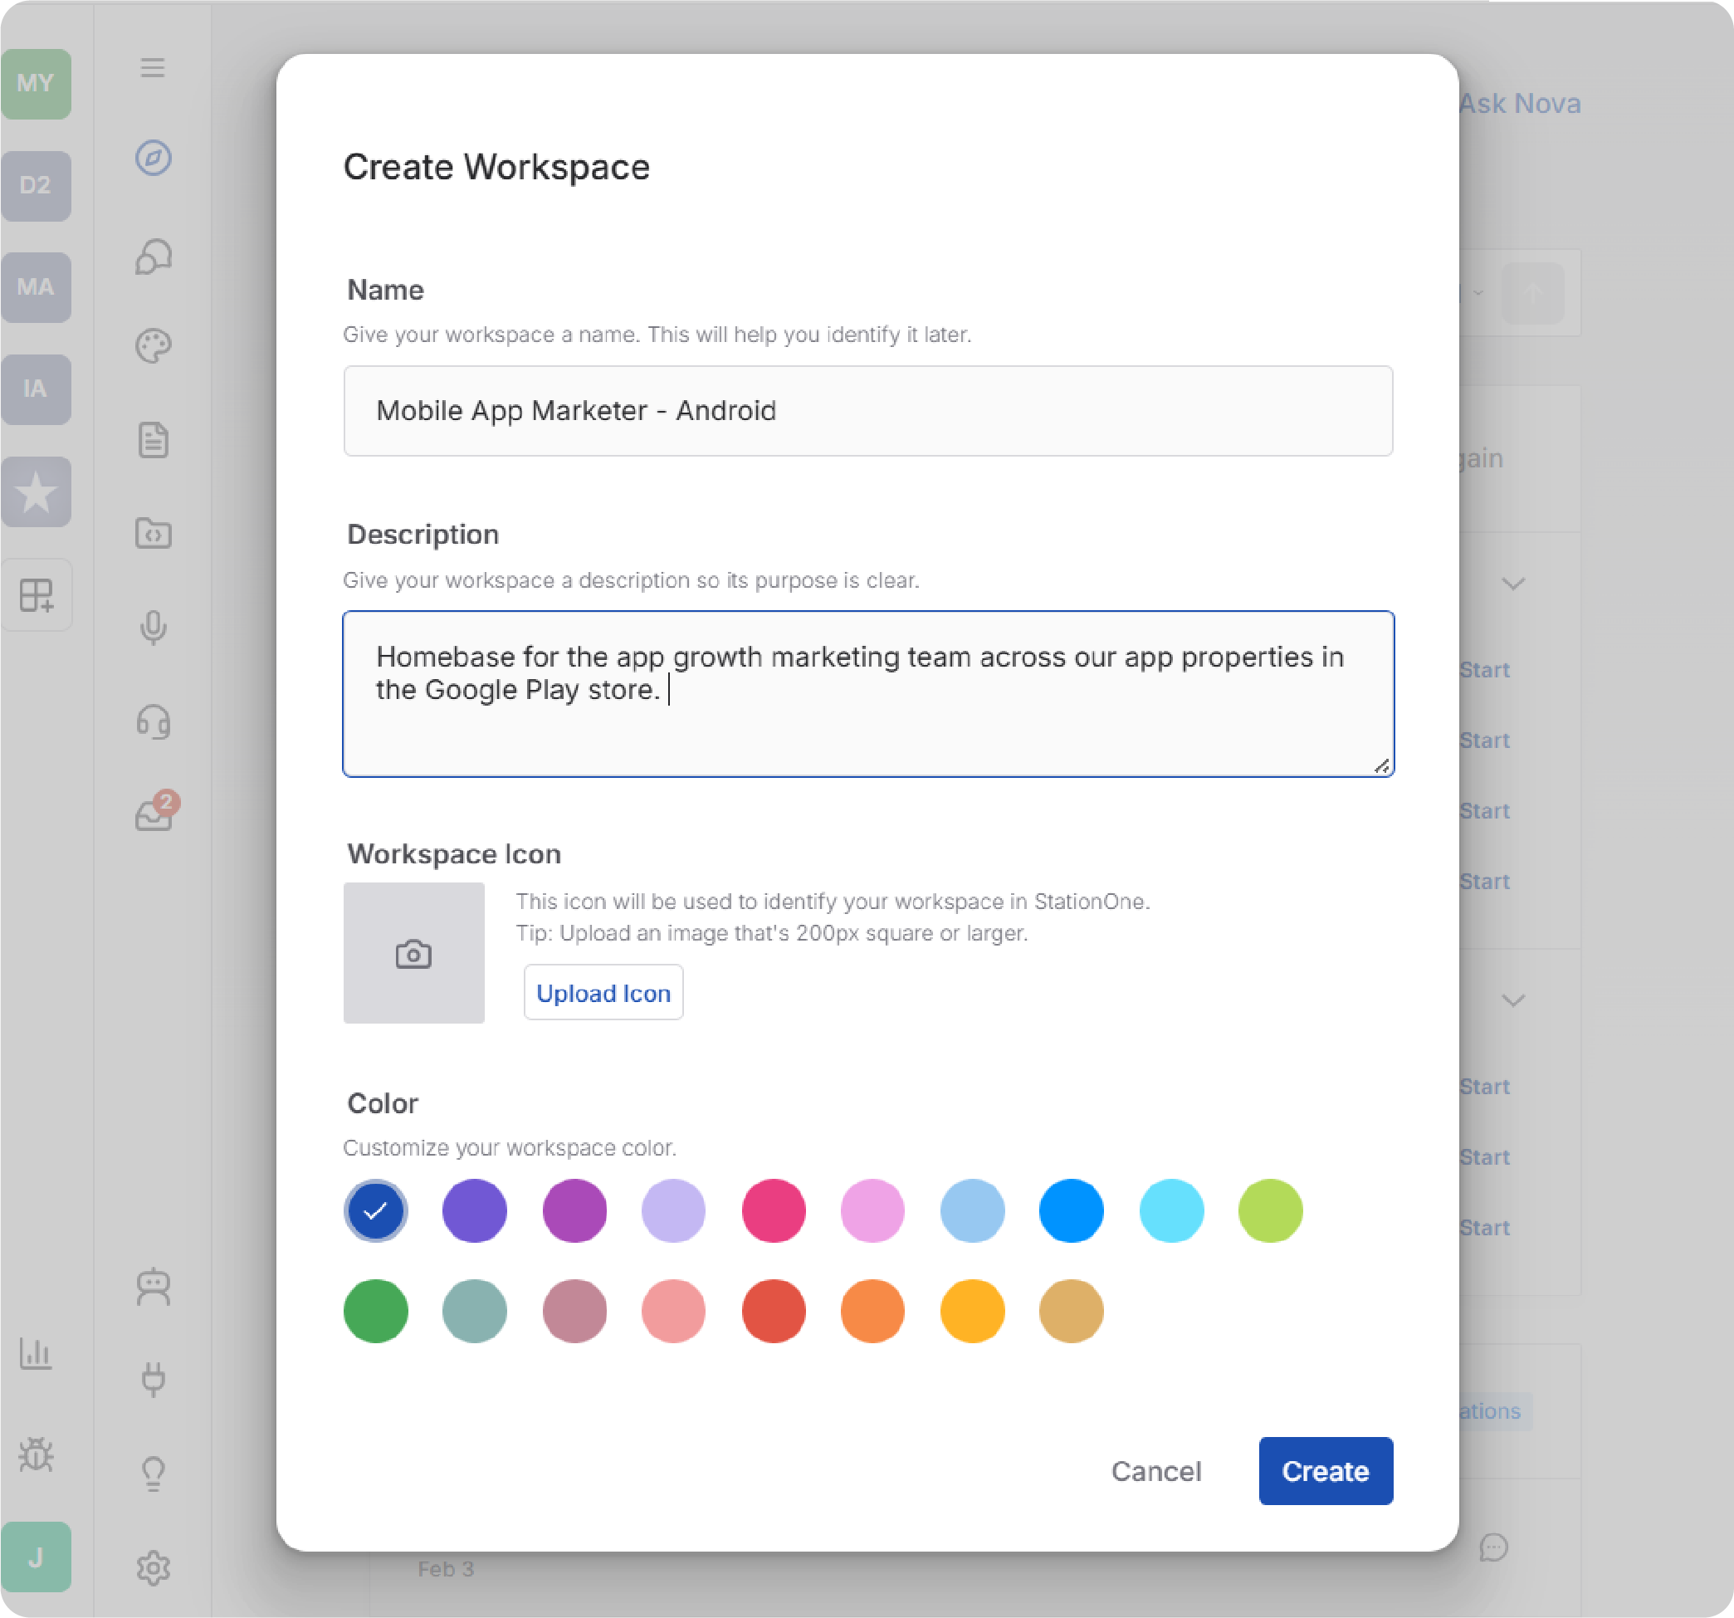Click the workspace Name input field

pos(868,411)
